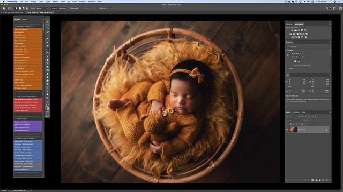Collapse the Canvas section in Properties
The height and width of the screenshot is (192, 343).
287,50
